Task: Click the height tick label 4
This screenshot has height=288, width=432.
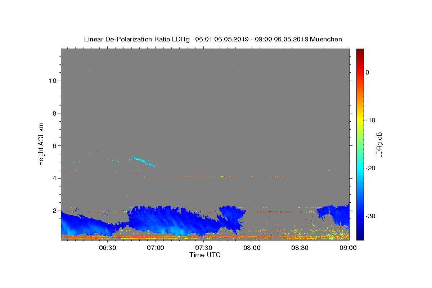Action: [x=55, y=178]
